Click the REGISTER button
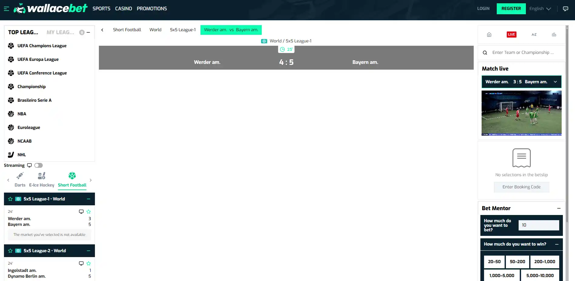This screenshot has width=575, height=281. pos(511,9)
